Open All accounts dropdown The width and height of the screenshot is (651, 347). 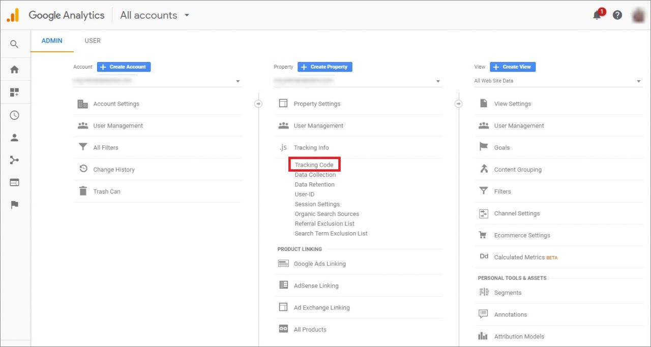coord(155,15)
